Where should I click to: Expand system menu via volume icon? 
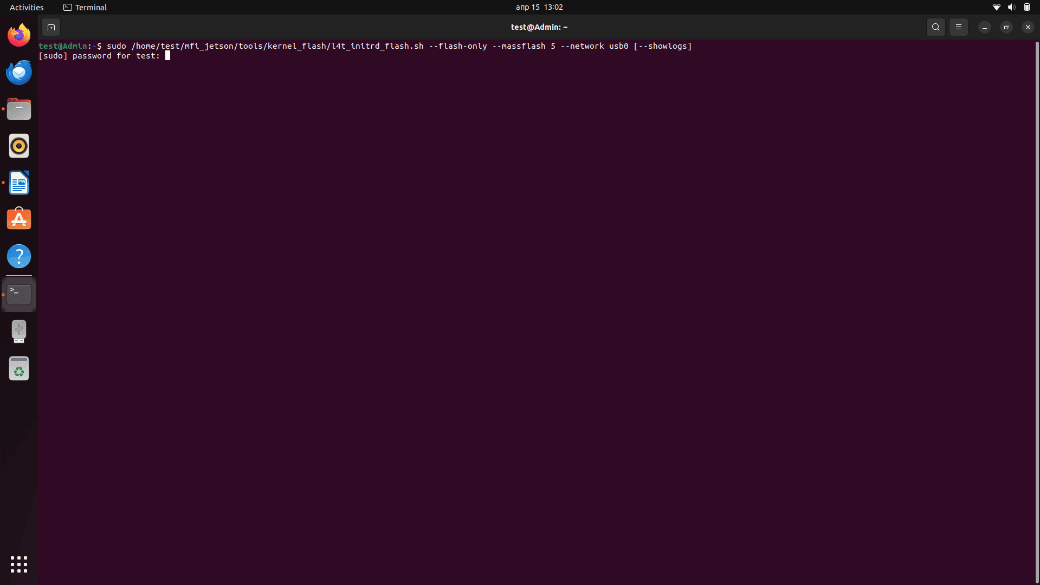(x=1011, y=7)
